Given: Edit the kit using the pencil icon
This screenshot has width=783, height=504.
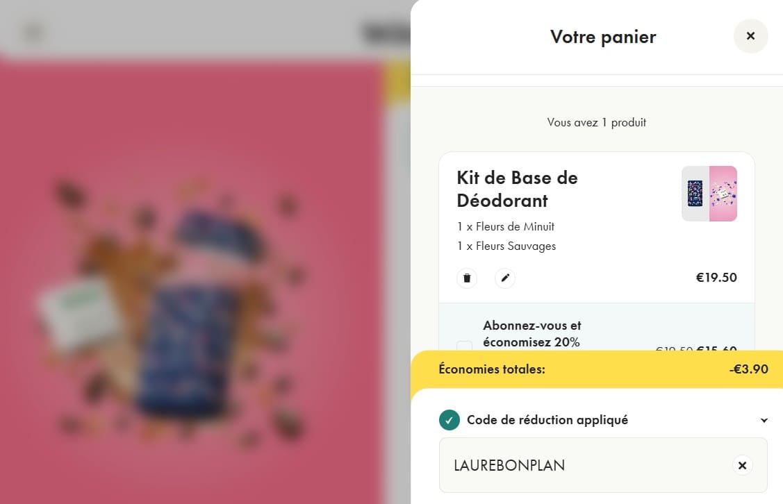Looking at the screenshot, I should click(x=505, y=278).
